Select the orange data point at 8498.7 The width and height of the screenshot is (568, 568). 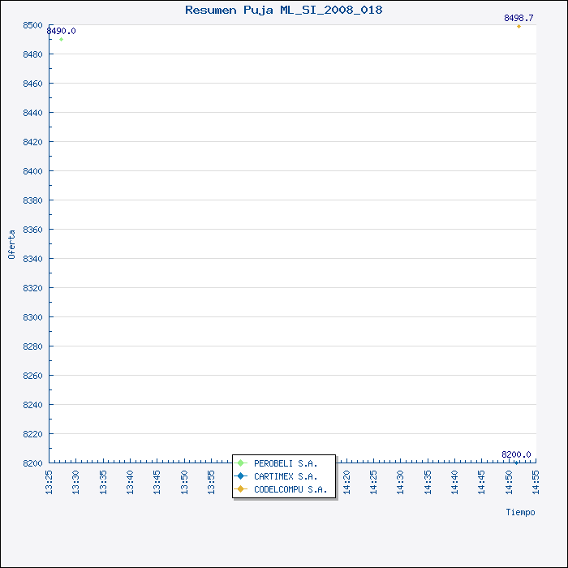(519, 27)
